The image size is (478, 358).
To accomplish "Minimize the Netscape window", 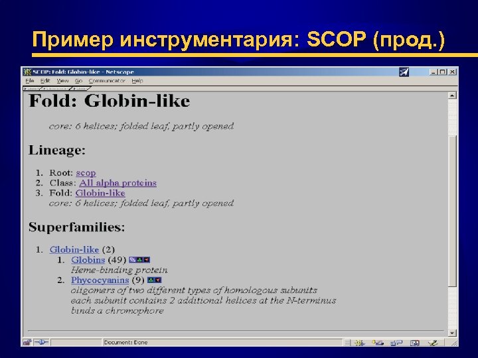I will click(x=433, y=72).
